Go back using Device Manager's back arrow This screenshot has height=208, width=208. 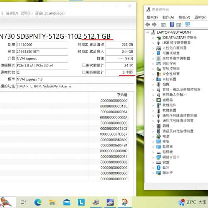click(148, 25)
